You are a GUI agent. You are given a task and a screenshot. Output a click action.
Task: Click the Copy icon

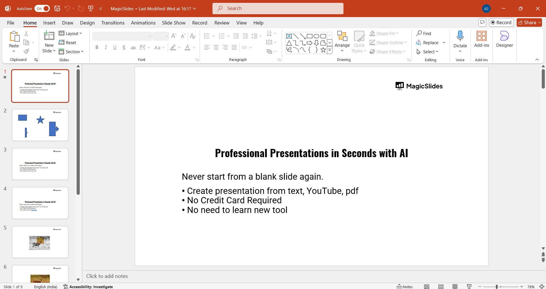pos(26,42)
